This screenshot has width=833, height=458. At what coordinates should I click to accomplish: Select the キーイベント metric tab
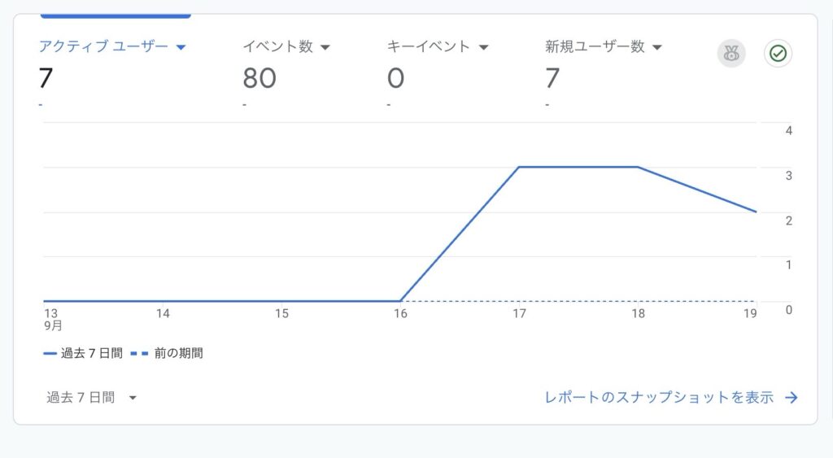pyautogui.click(x=429, y=46)
